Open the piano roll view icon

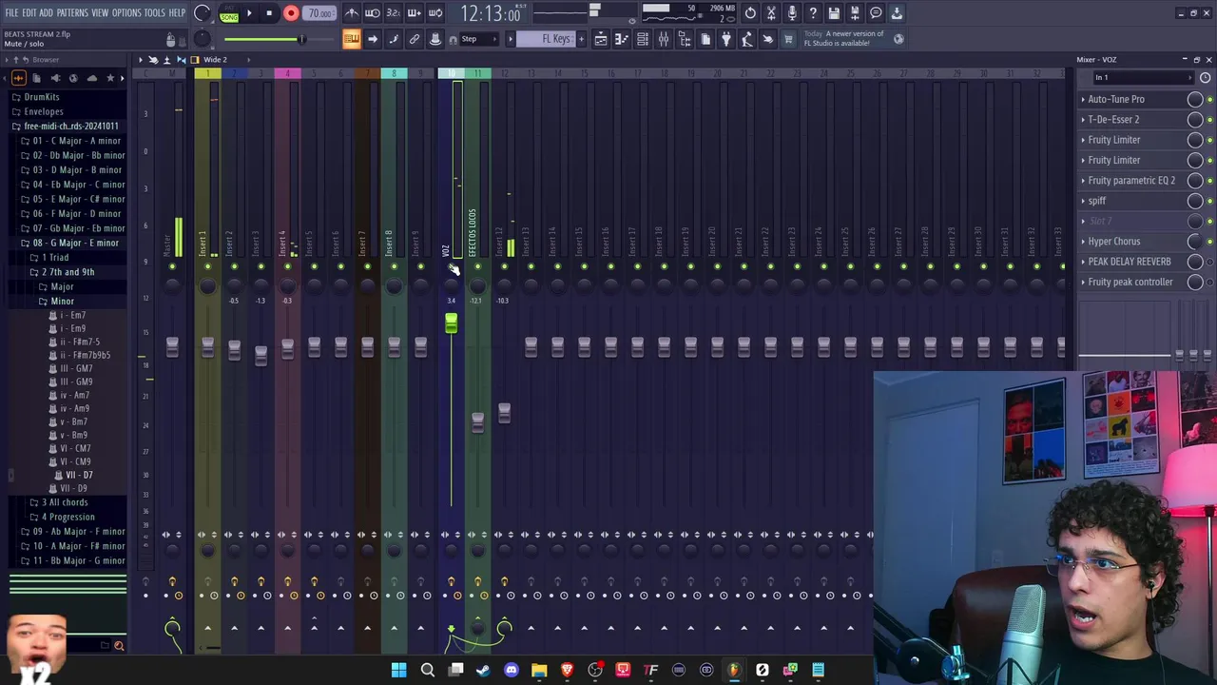(x=622, y=39)
